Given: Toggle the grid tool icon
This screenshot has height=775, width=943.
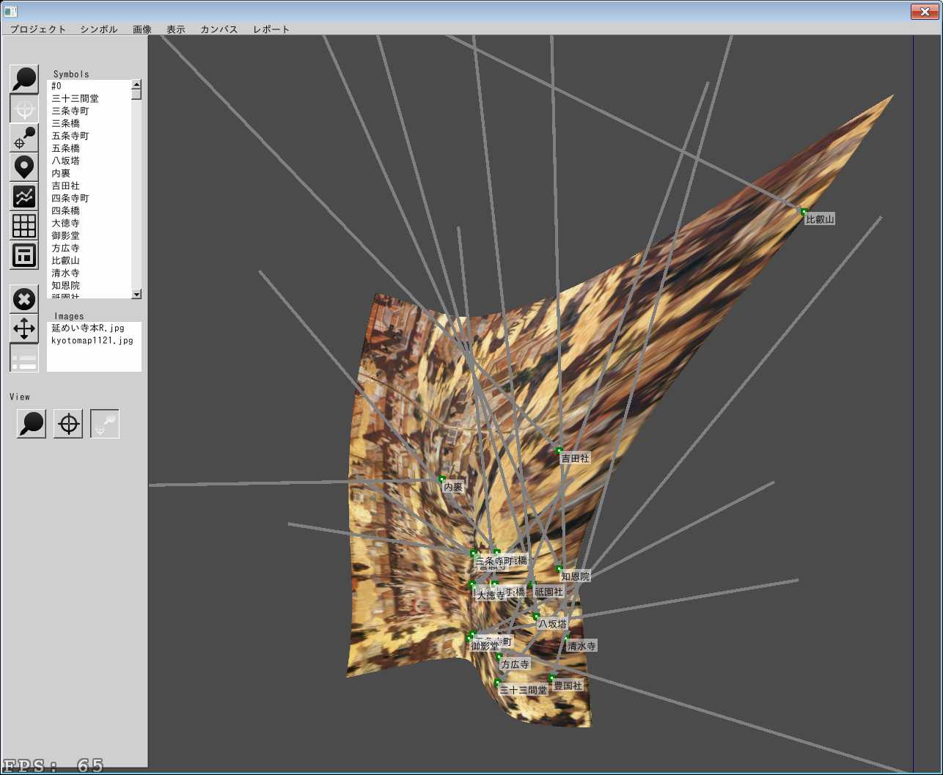Looking at the screenshot, I should pyautogui.click(x=24, y=226).
